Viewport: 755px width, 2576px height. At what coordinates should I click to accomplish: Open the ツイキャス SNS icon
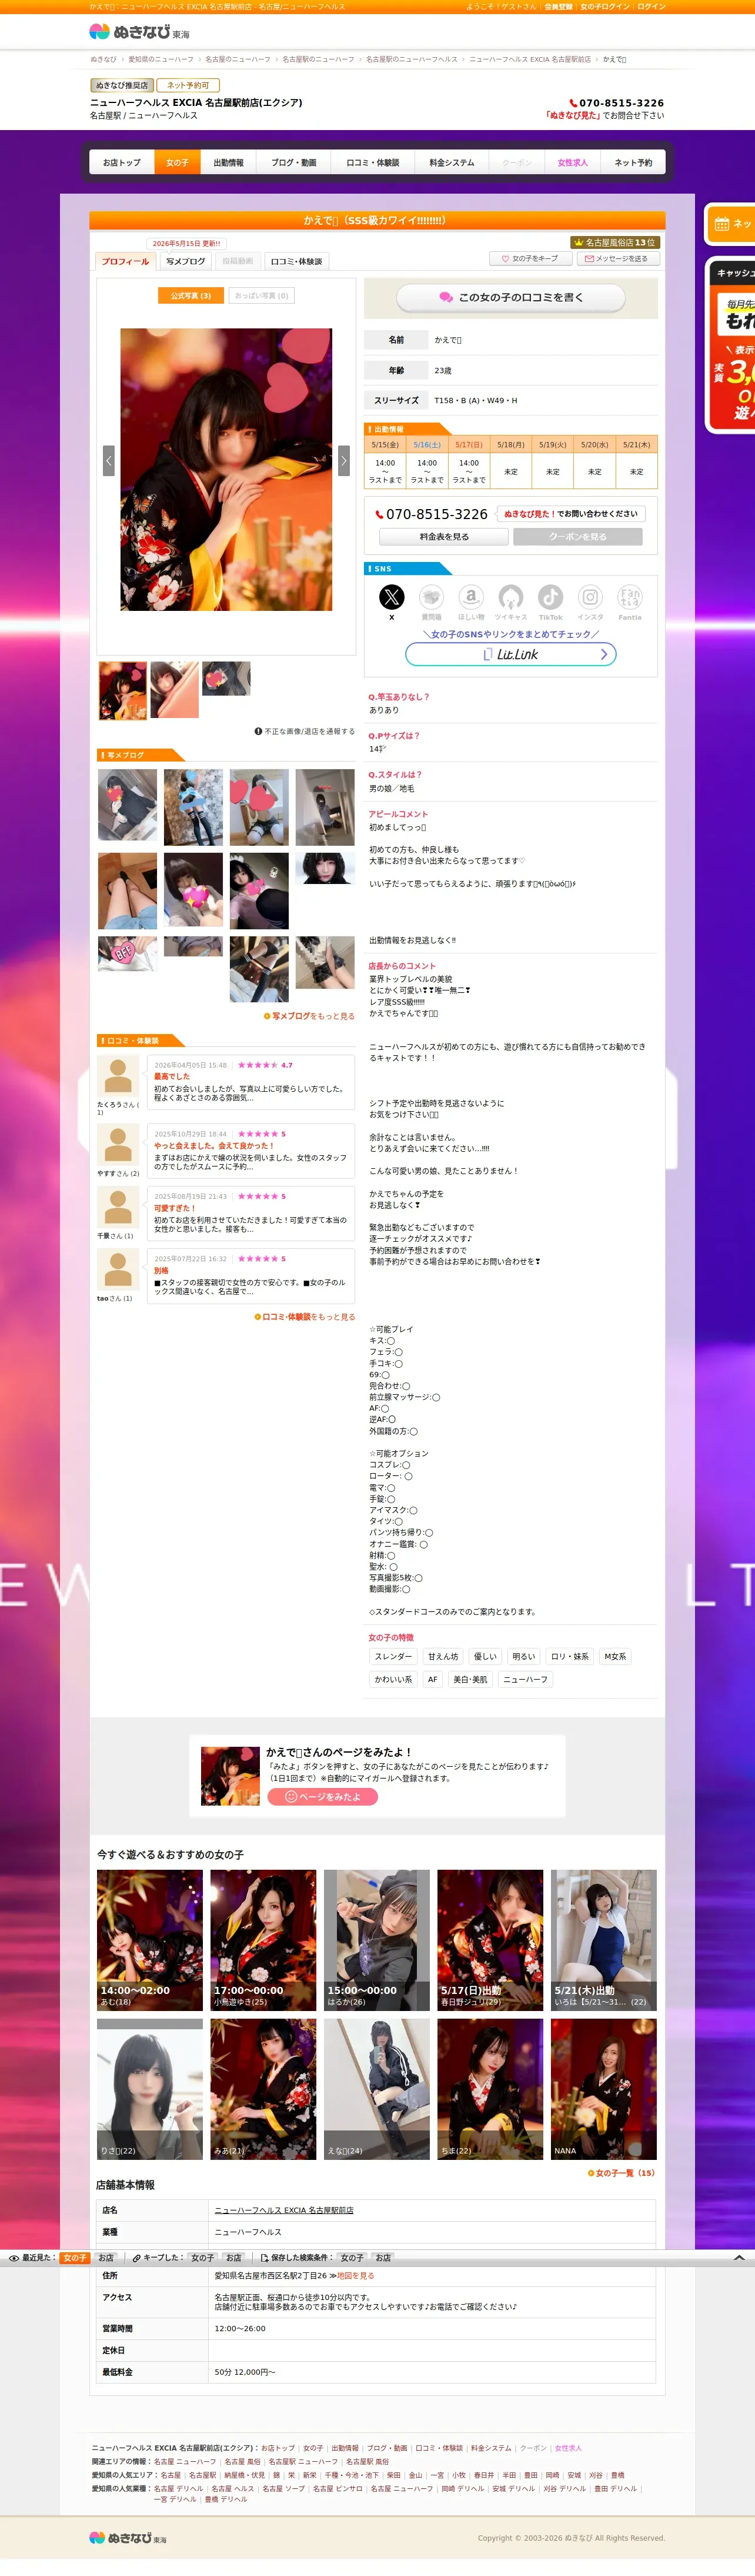coord(510,597)
